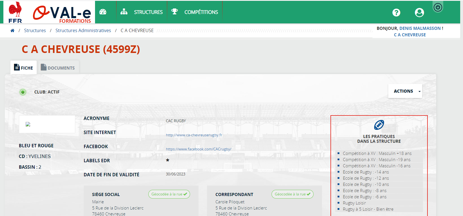Click 'Compétition à XV : Masculin +18 ans'

point(377,153)
